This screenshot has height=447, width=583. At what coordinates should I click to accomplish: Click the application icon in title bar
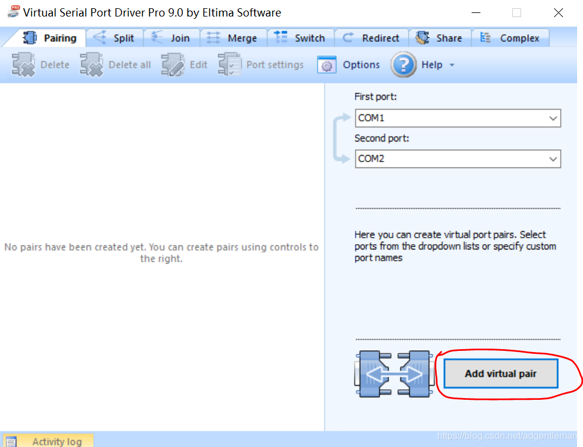[x=14, y=12]
